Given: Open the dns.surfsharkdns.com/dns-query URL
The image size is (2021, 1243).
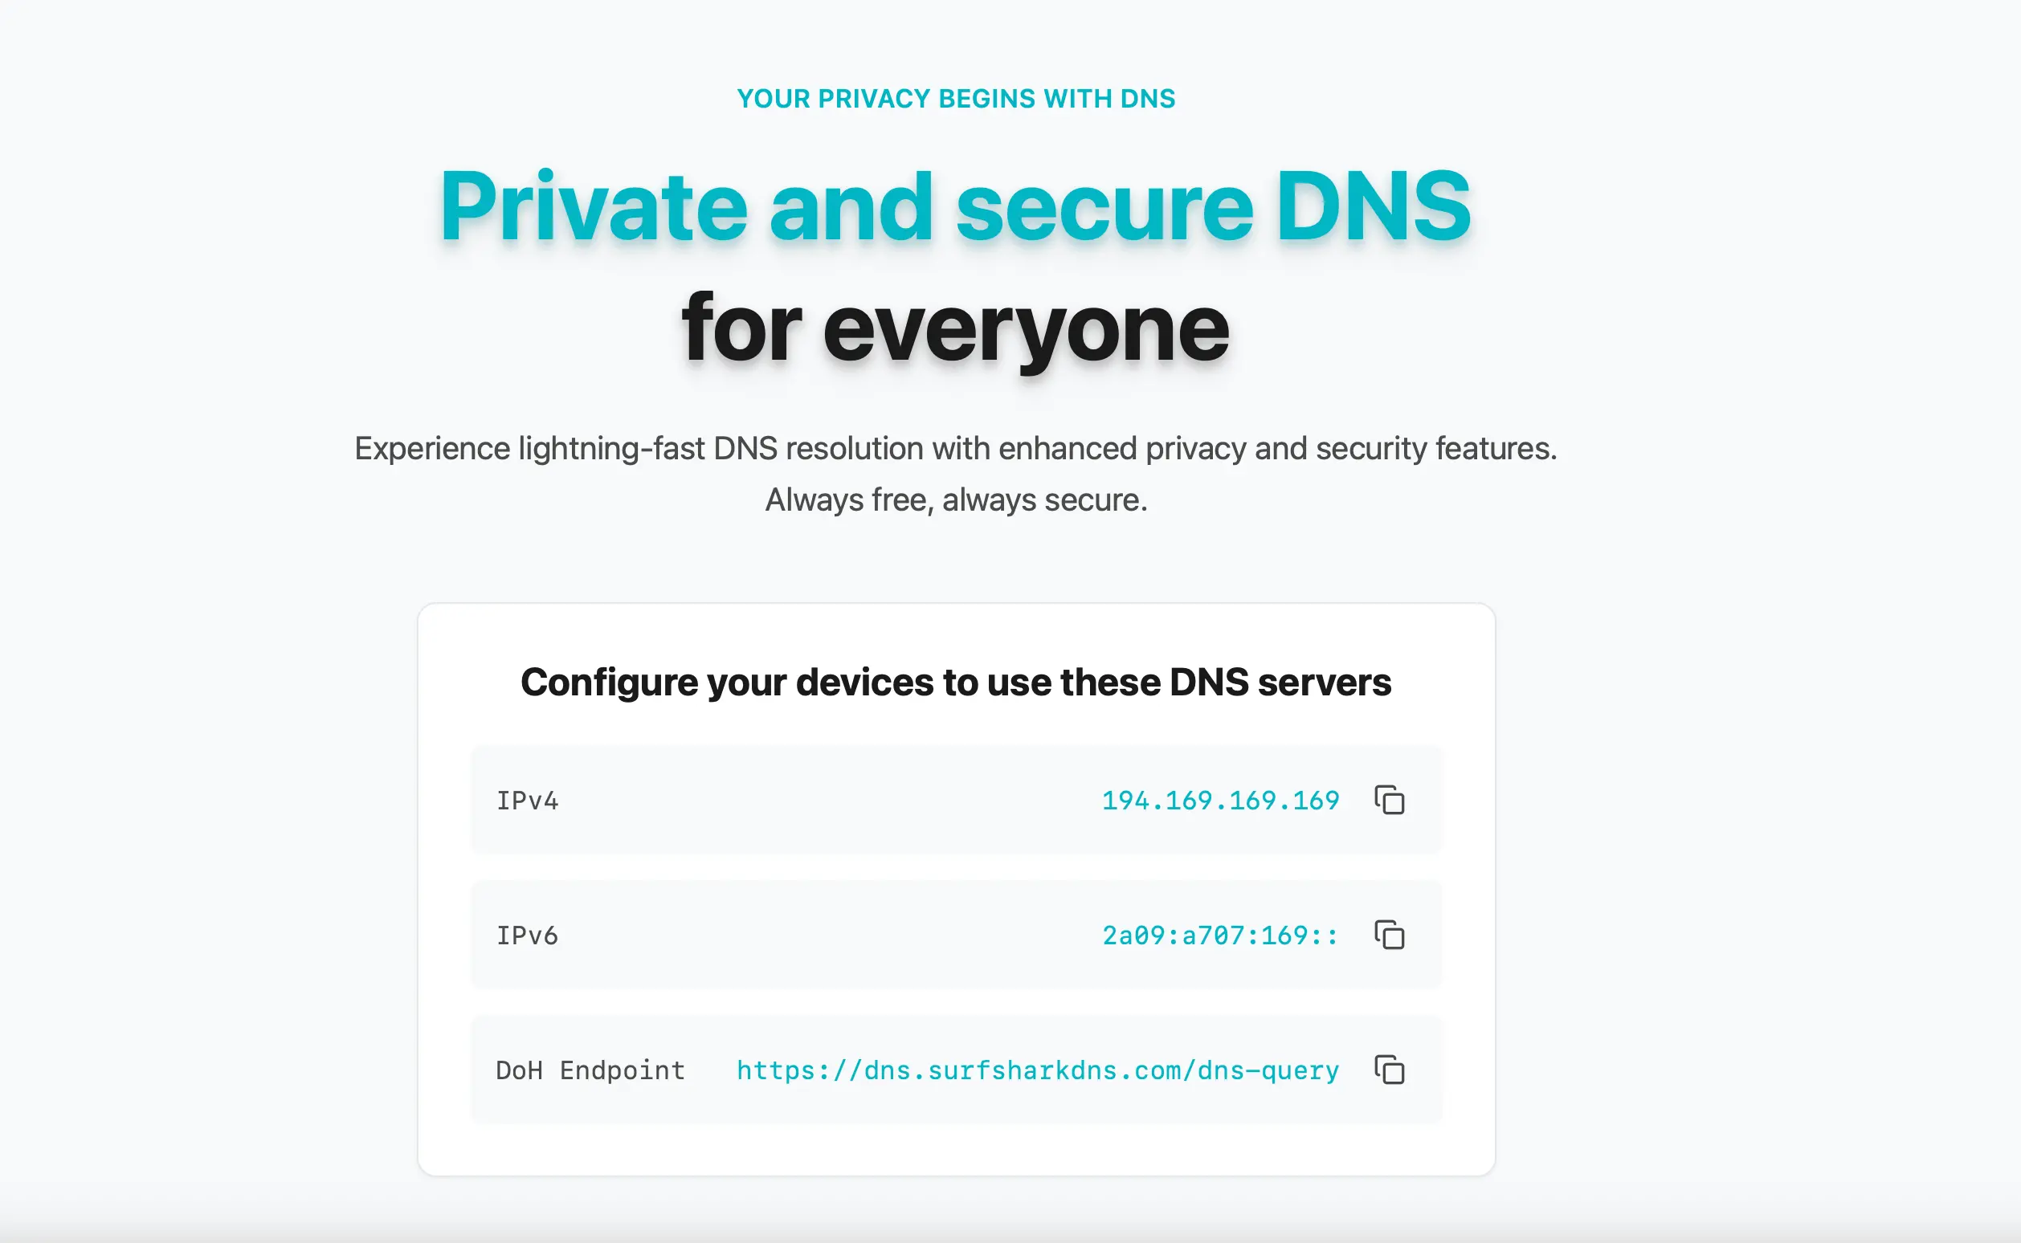Looking at the screenshot, I should [x=1038, y=1070].
